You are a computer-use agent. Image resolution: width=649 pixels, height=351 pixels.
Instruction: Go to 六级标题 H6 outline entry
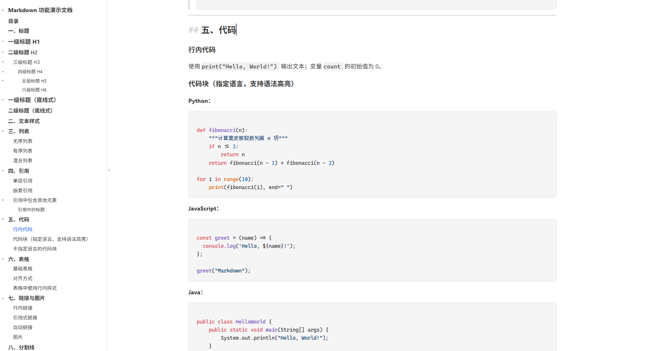(x=34, y=90)
